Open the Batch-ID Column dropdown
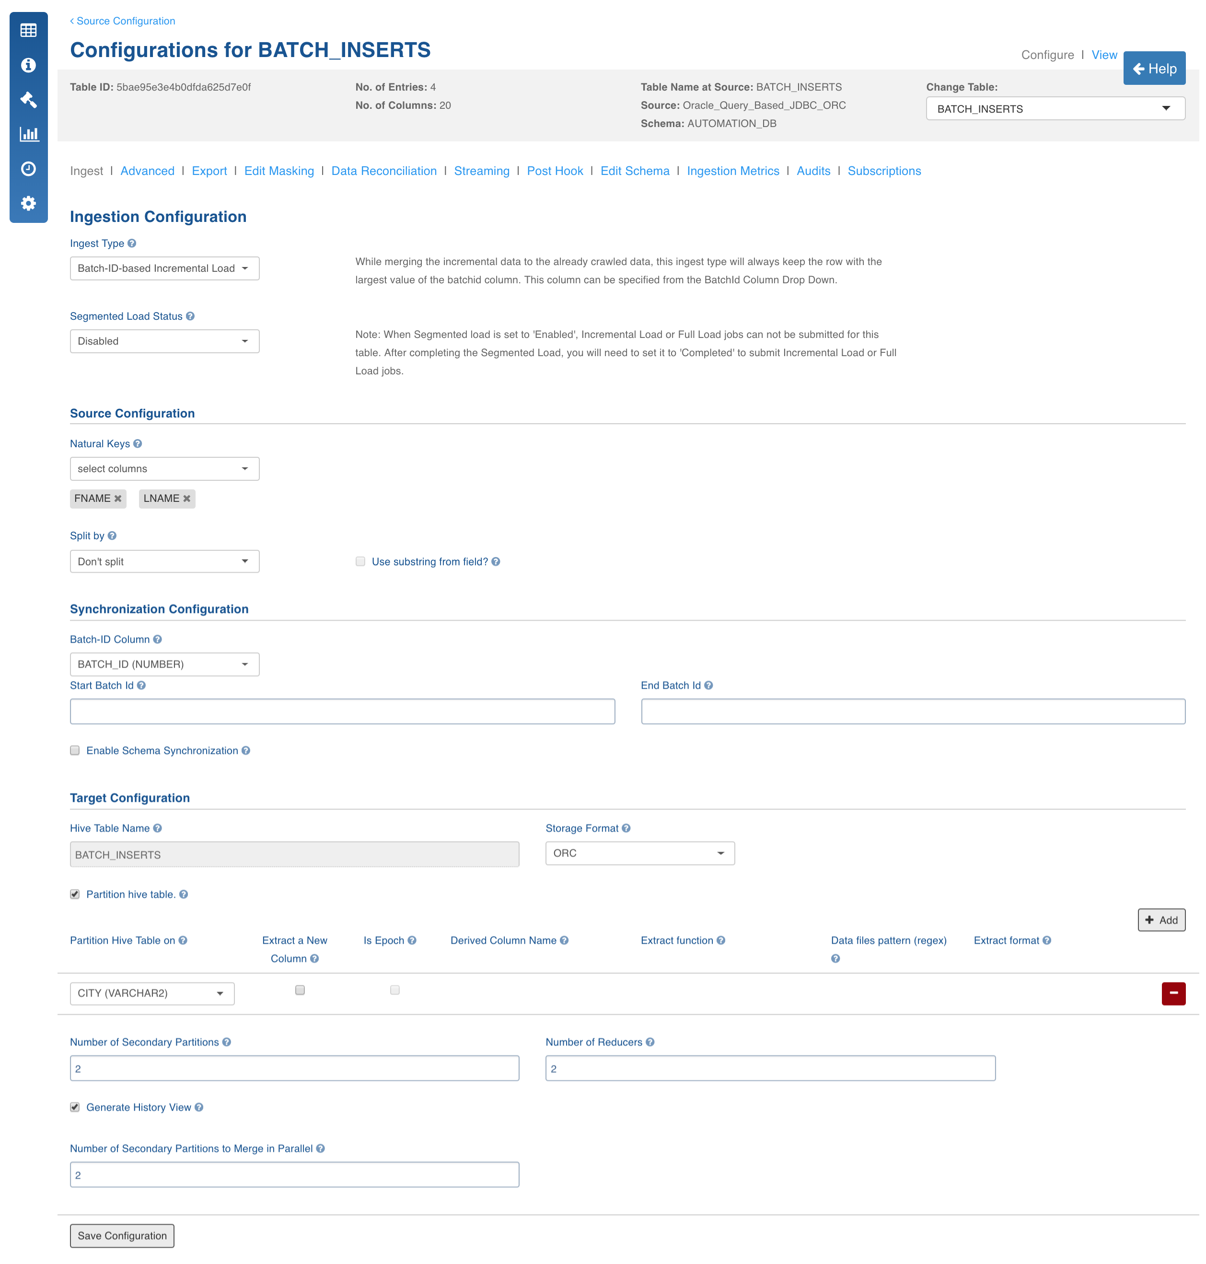The height and width of the screenshot is (1264, 1206). point(164,664)
